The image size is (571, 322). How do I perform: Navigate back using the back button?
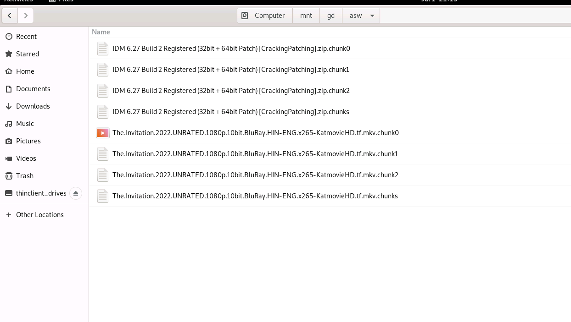pyautogui.click(x=10, y=15)
